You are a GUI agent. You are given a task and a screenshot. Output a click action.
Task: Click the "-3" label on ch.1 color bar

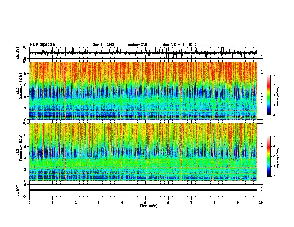(x=274, y=75)
